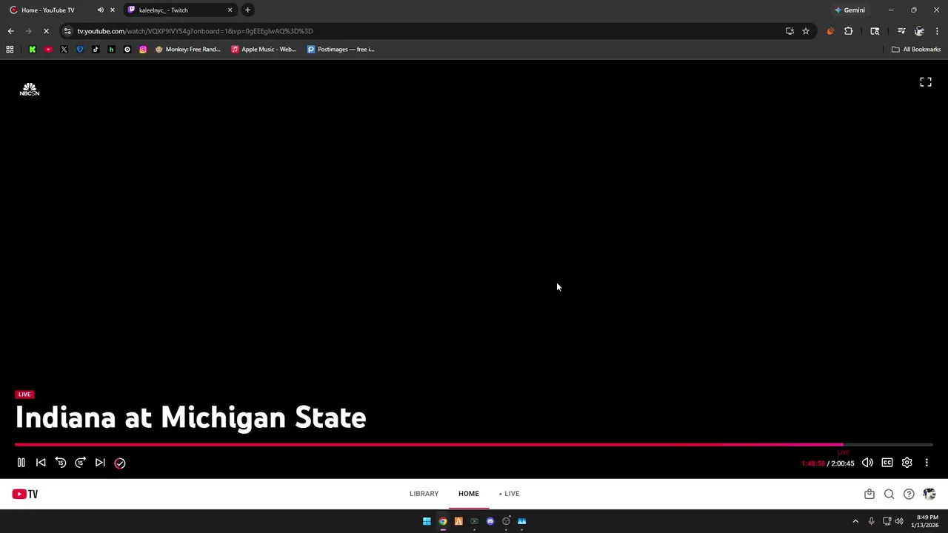Open player settings gear
The width and height of the screenshot is (948, 533).
pyautogui.click(x=907, y=463)
